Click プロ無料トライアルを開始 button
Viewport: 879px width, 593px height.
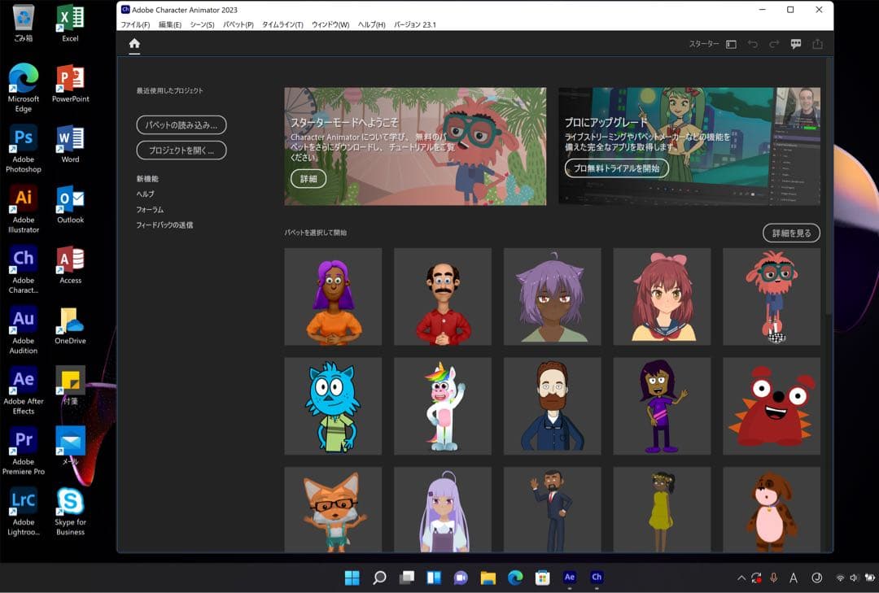coord(617,168)
